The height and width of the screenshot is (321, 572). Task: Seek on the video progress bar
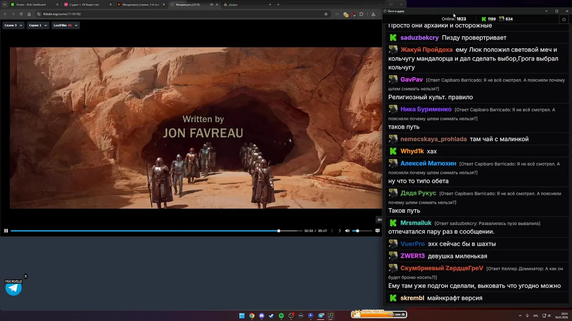click(156, 230)
